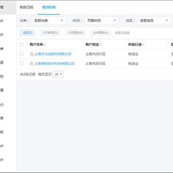Open the 全部成员 member dropdown
Screen dimensions: 173x173
pos(154,21)
